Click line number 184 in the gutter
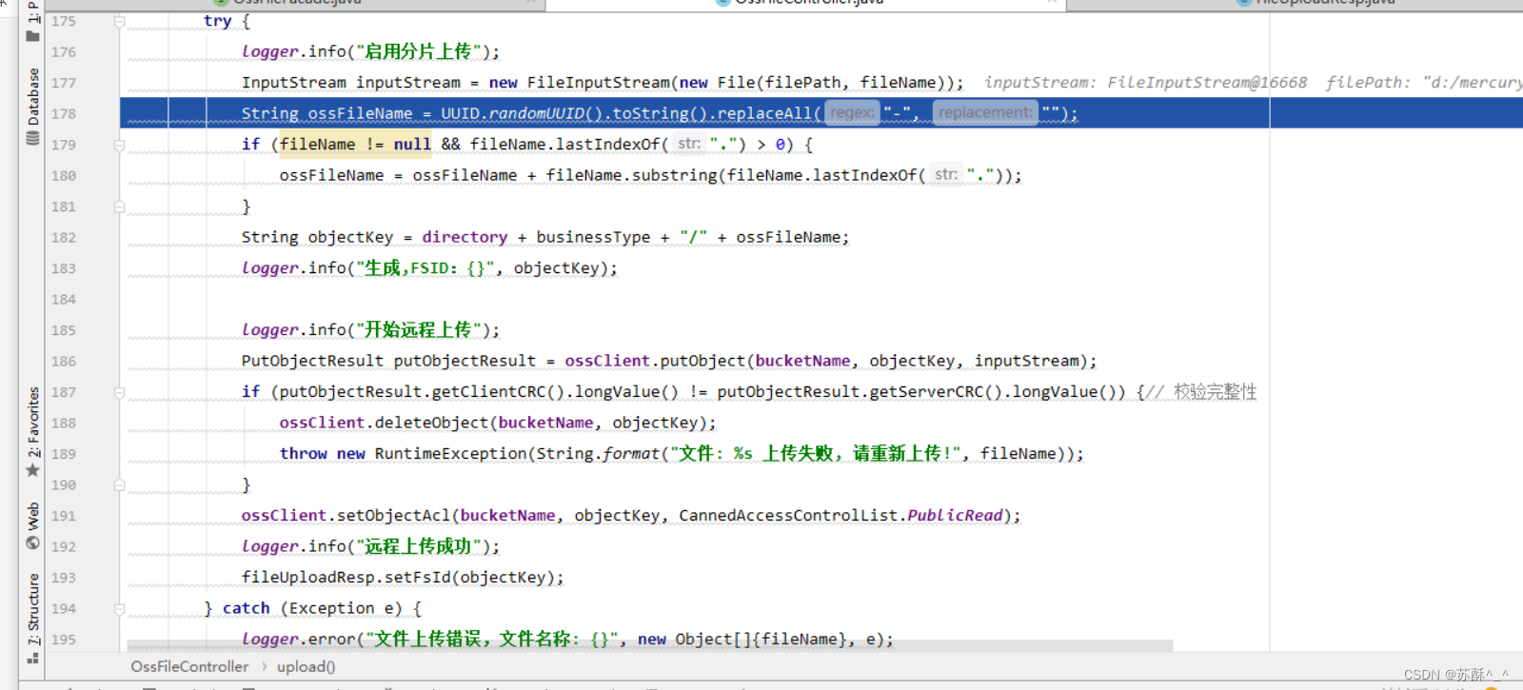The height and width of the screenshot is (690, 1523). pyautogui.click(x=64, y=299)
